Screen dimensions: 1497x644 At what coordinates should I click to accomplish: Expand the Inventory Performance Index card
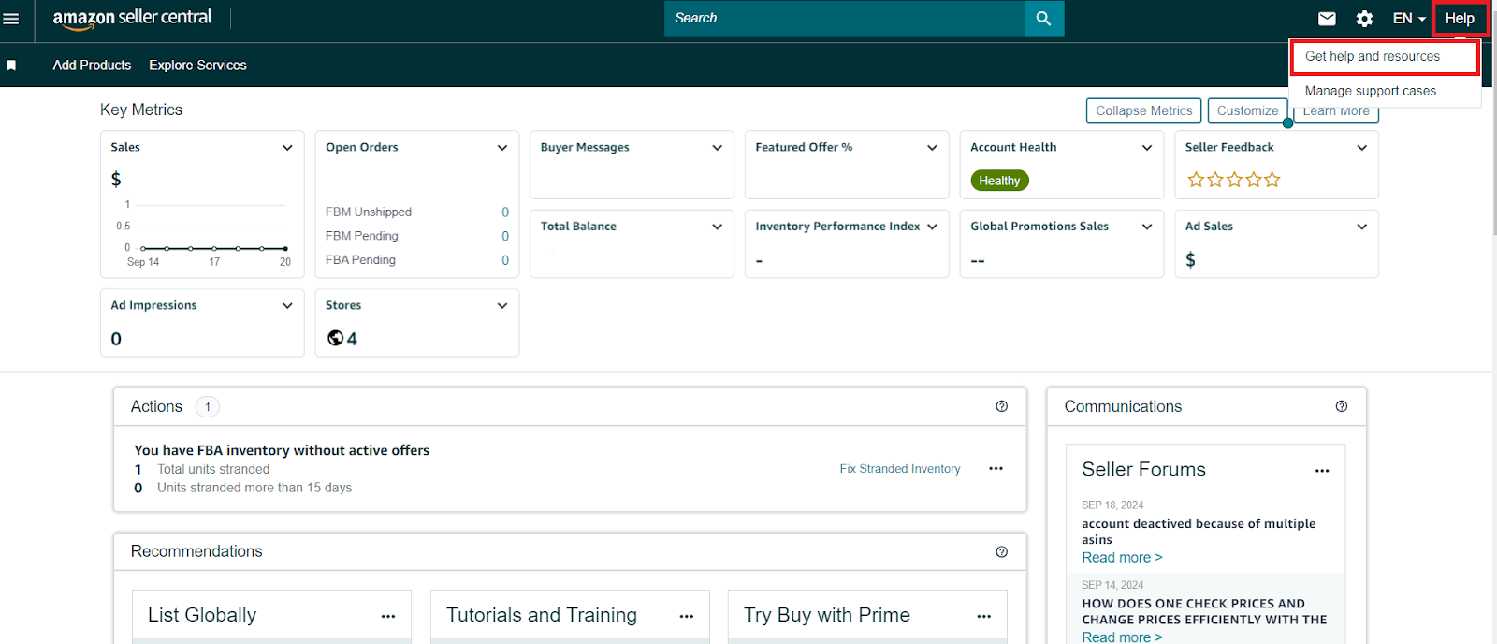tap(932, 227)
